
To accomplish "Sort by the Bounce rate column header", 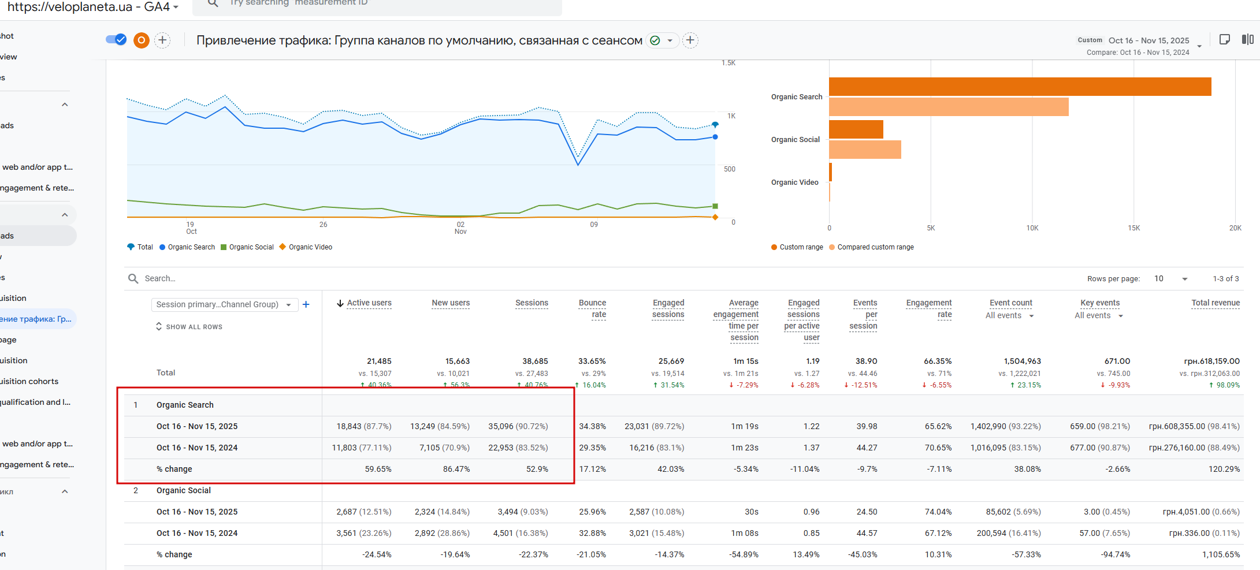I will point(592,309).
